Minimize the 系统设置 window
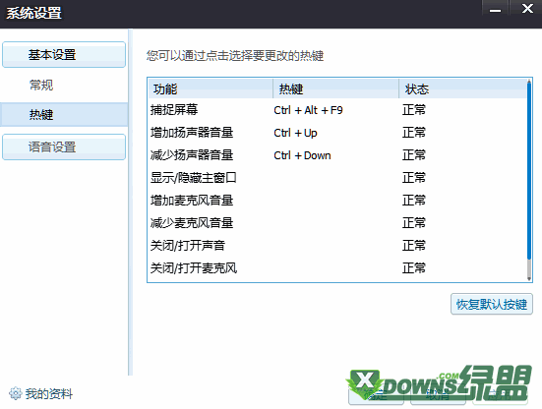Viewport: 542px width, 409px height. (495, 8)
